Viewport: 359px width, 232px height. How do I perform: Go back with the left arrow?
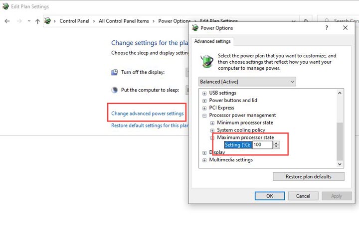(7, 21)
